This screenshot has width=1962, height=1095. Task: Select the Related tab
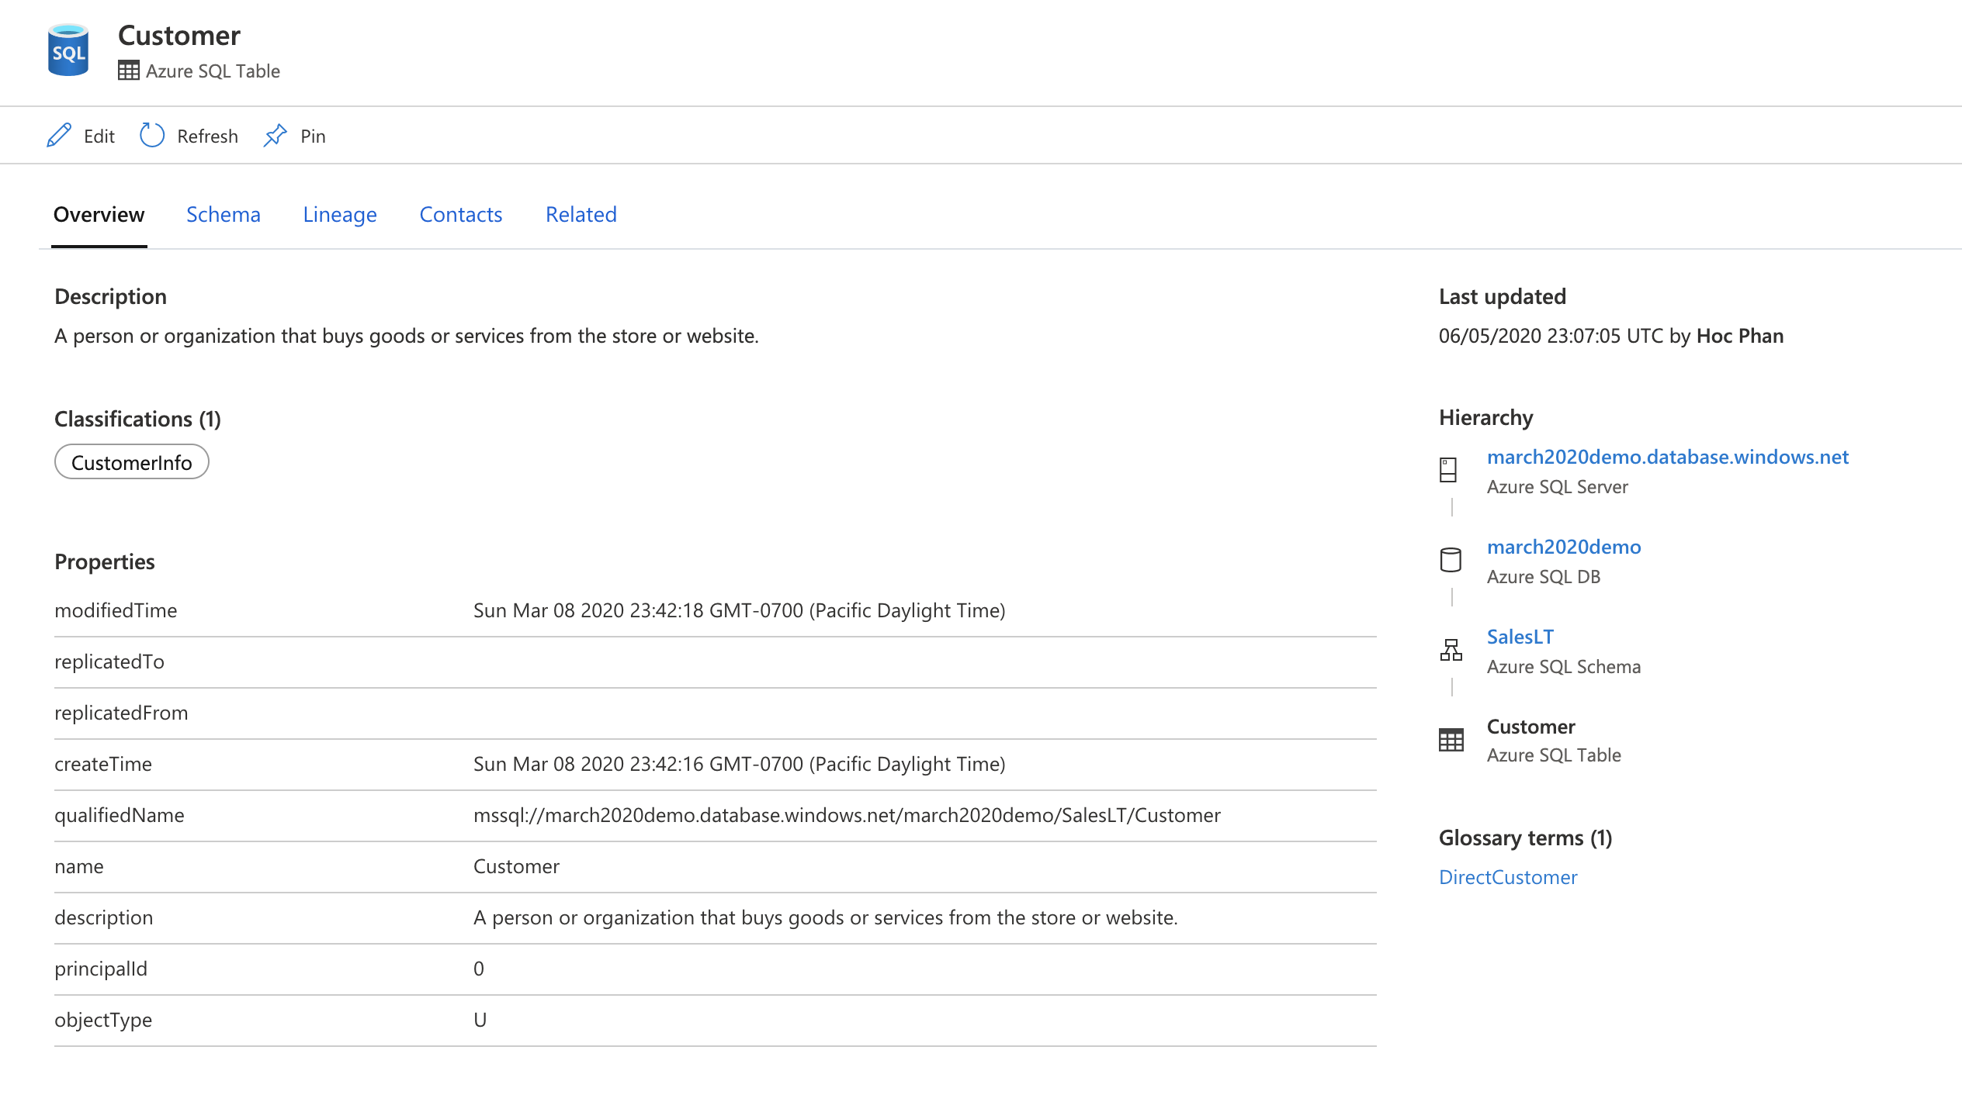(581, 215)
